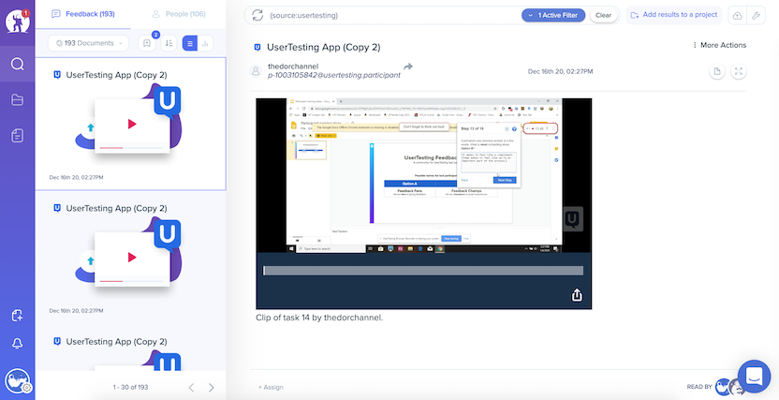
Task: Click the refresh icon in search bar
Action: pos(257,15)
